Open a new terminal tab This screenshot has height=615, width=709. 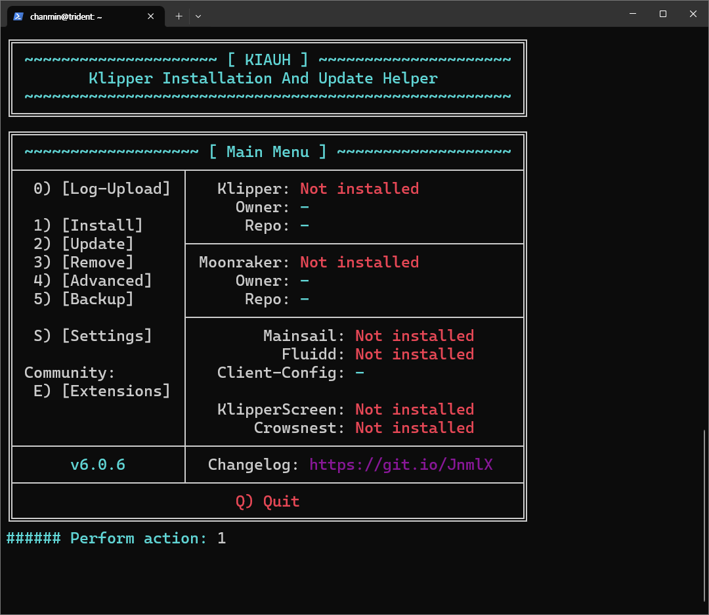179,16
